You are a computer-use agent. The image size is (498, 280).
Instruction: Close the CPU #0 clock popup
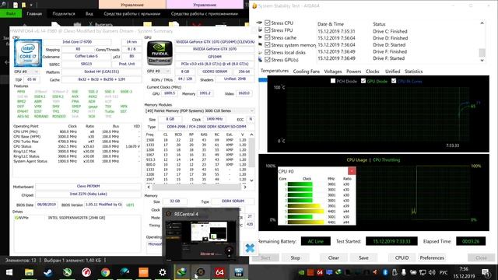coord(352,171)
